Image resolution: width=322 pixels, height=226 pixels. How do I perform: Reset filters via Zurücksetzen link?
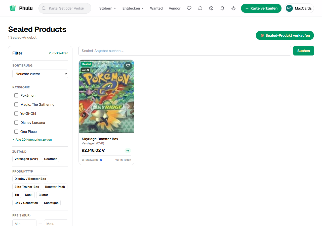(59, 53)
